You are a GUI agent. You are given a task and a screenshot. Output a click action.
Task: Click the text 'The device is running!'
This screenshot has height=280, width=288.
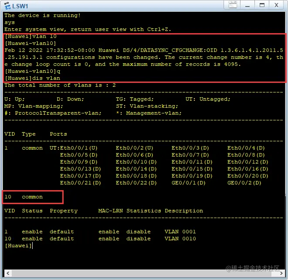[42, 15]
